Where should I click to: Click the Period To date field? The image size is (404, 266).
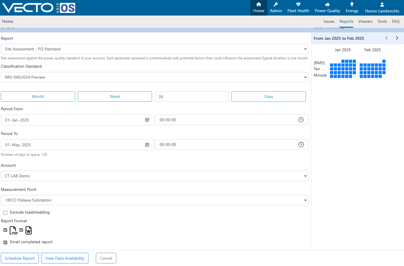(77, 145)
